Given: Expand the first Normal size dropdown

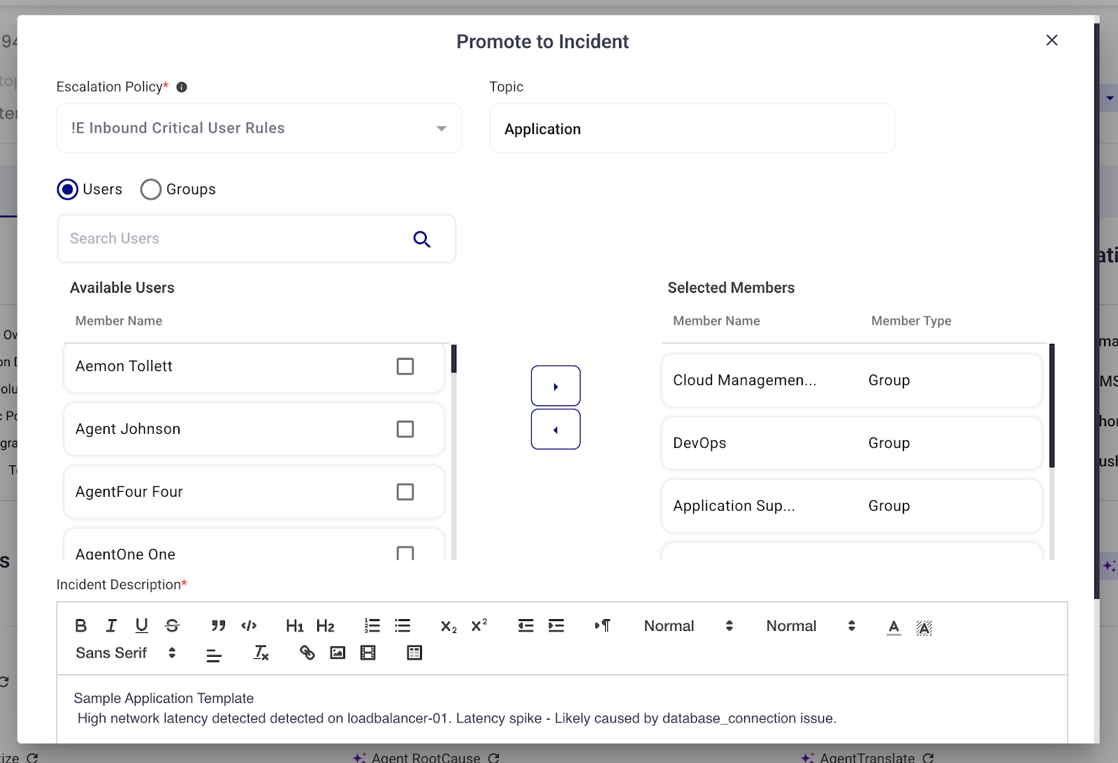Looking at the screenshot, I should [x=688, y=626].
